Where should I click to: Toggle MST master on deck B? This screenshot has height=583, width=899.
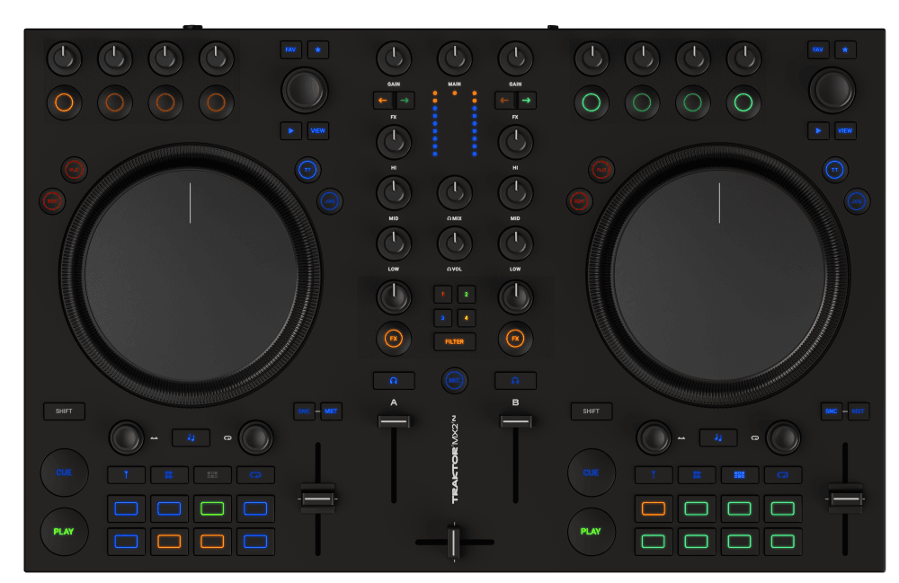point(858,411)
